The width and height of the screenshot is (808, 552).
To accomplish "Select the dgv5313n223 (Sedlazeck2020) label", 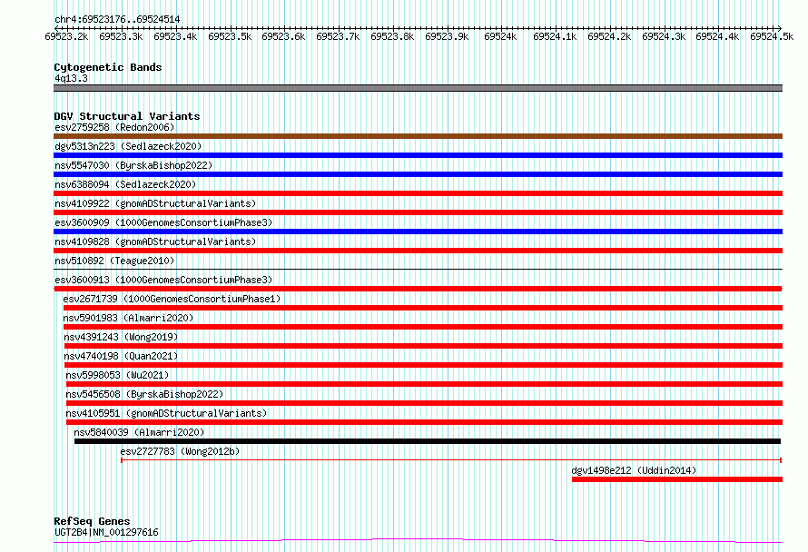I will [x=128, y=146].
